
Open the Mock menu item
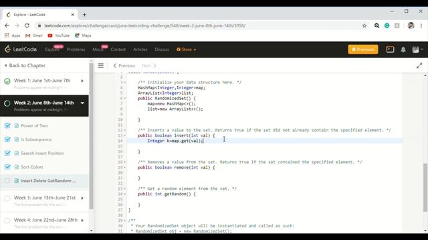[x=98, y=49]
